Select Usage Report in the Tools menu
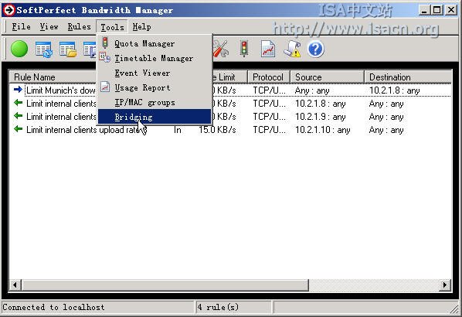The height and width of the screenshot is (317, 462). [155, 87]
